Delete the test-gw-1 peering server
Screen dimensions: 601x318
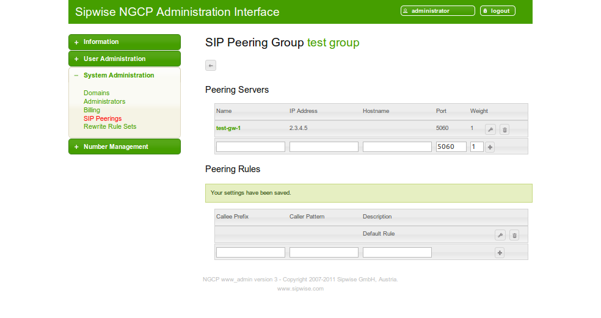coord(504,129)
